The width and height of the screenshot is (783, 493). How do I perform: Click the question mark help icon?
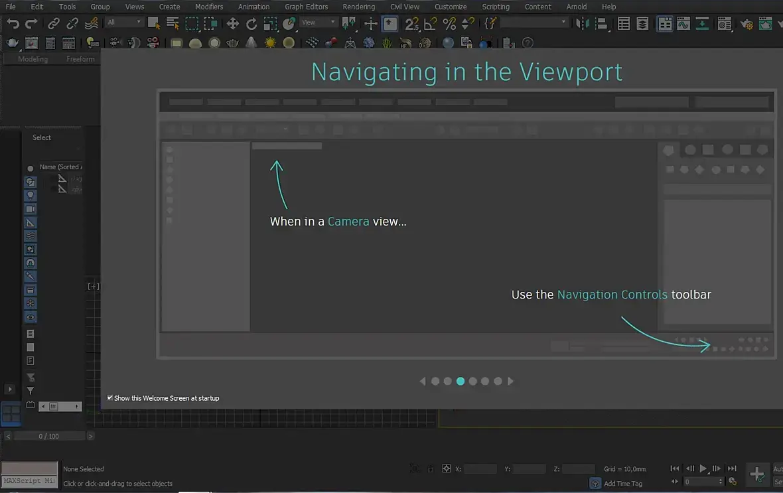[528, 43]
